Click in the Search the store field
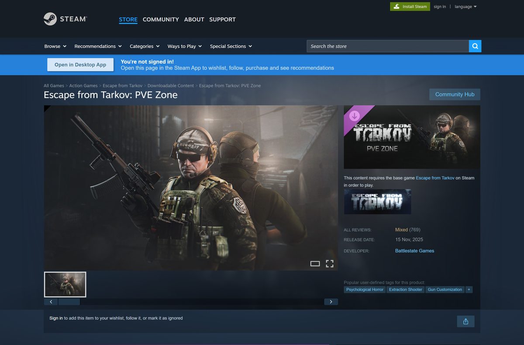 (388, 46)
